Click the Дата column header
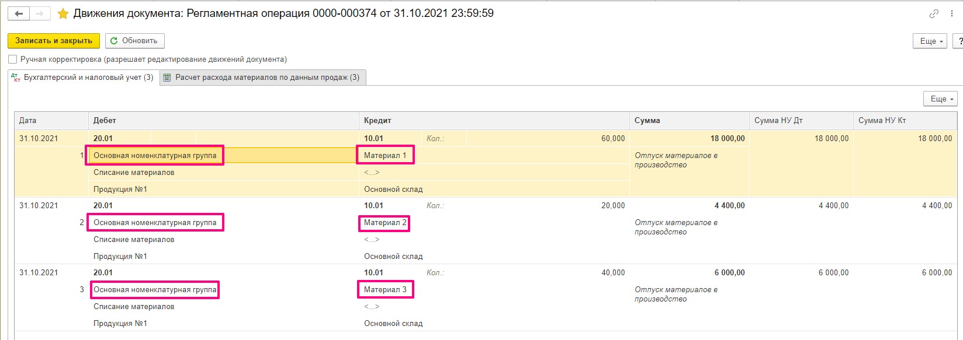Viewport: 963px width, 340px height. [51, 121]
